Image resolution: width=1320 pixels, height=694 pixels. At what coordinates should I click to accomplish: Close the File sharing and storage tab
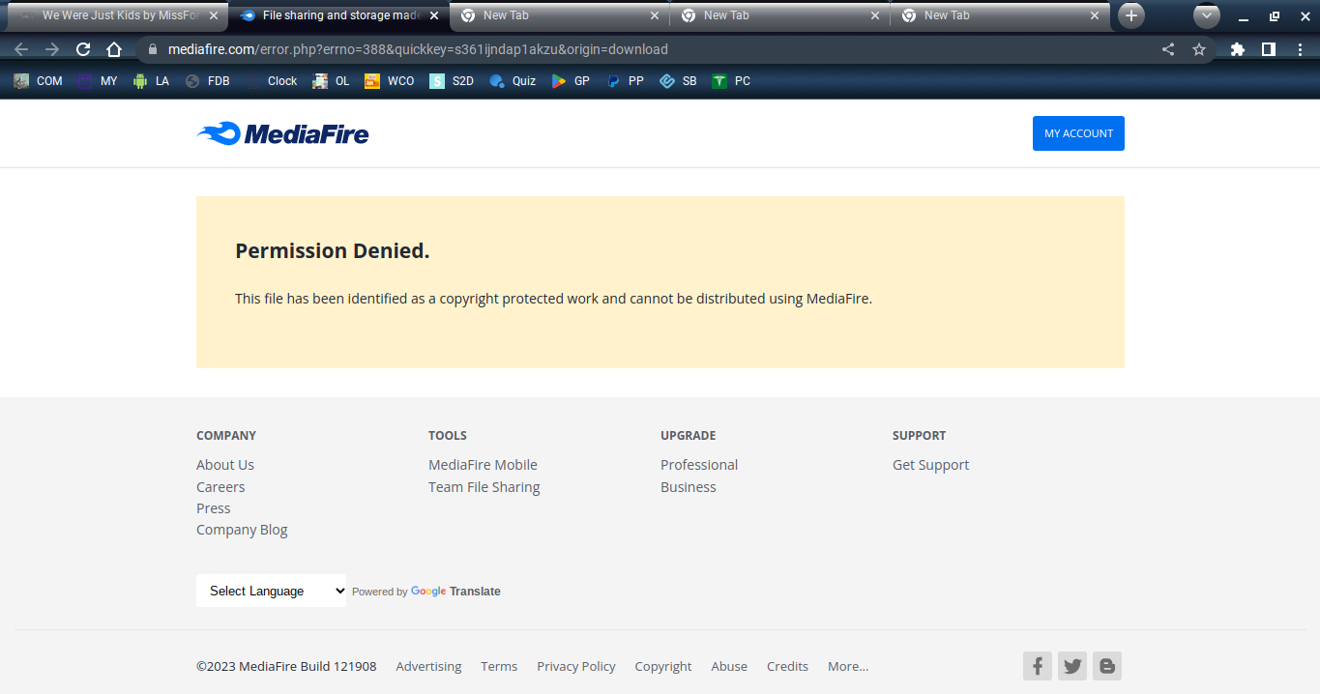433,15
